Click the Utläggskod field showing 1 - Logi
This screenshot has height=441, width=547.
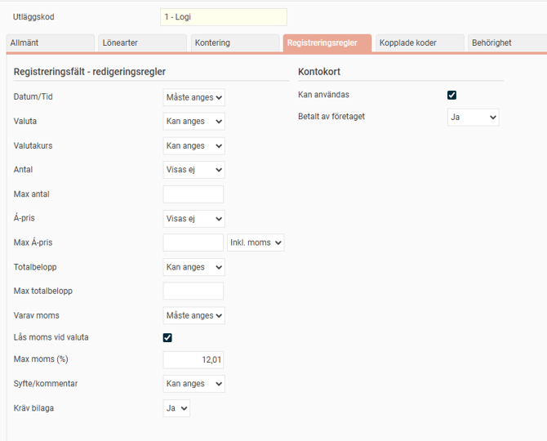224,17
